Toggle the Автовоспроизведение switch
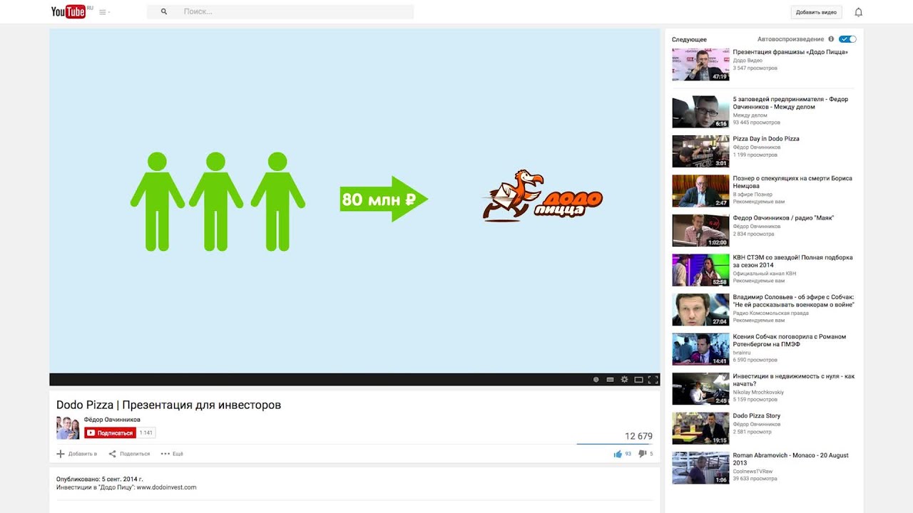913x513 pixels. pos(847,39)
